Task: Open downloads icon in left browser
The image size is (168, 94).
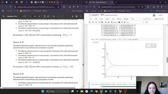Action: point(70,7)
